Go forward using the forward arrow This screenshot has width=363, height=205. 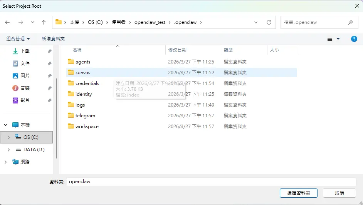pyautogui.click(x=21, y=22)
